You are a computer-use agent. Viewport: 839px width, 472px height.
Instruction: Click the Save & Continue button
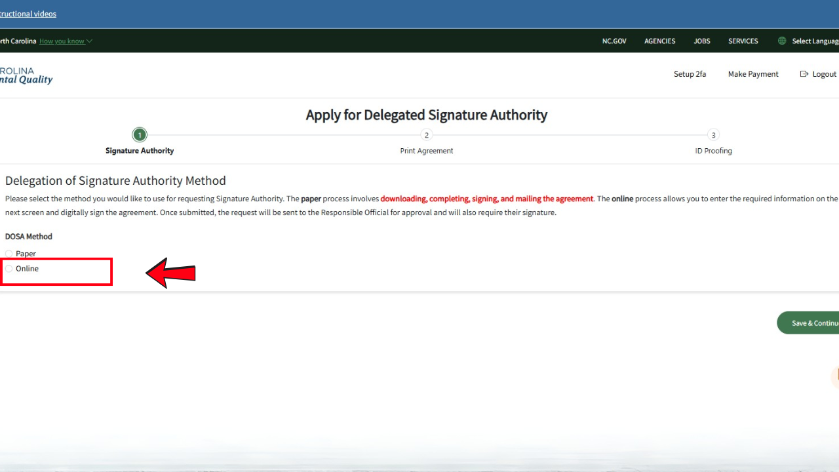click(x=808, y=323)
